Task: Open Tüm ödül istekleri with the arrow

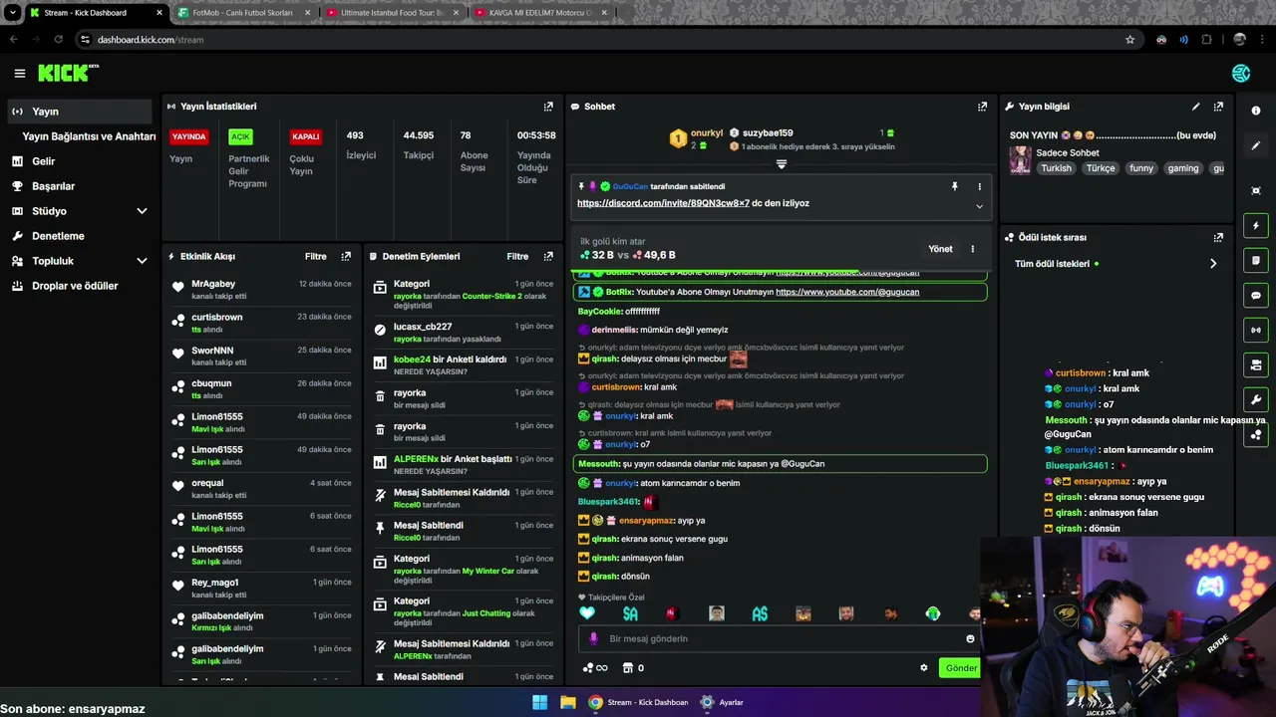Action: pyautogui.click(x=1213, y=264)
